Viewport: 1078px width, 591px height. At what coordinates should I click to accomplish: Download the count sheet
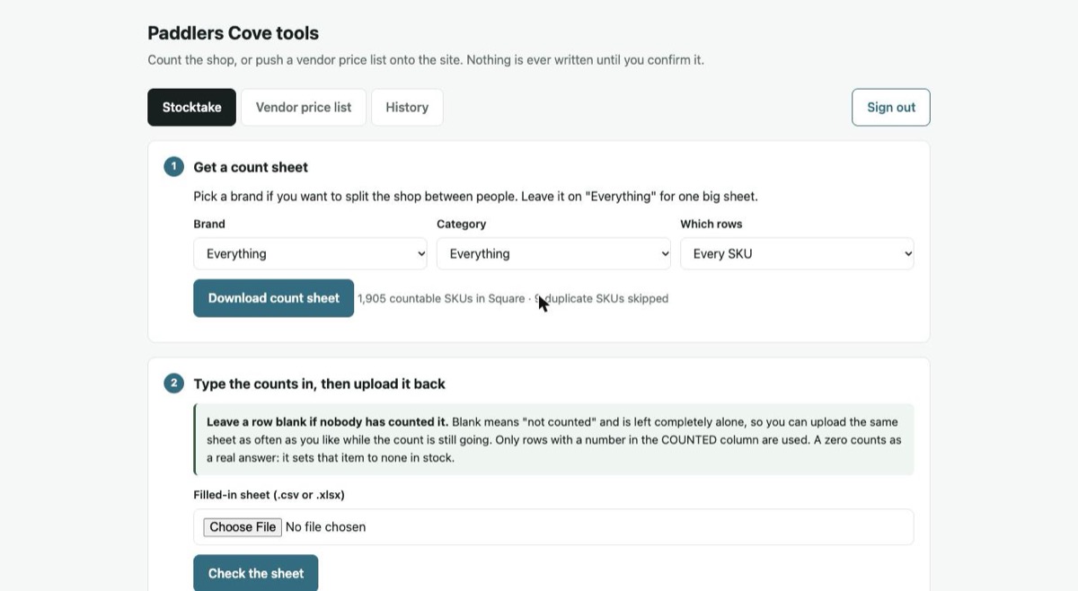274,298
